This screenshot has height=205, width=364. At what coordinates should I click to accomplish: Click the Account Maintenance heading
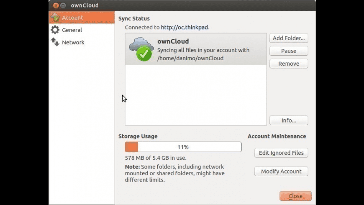(x=277, y=136)
